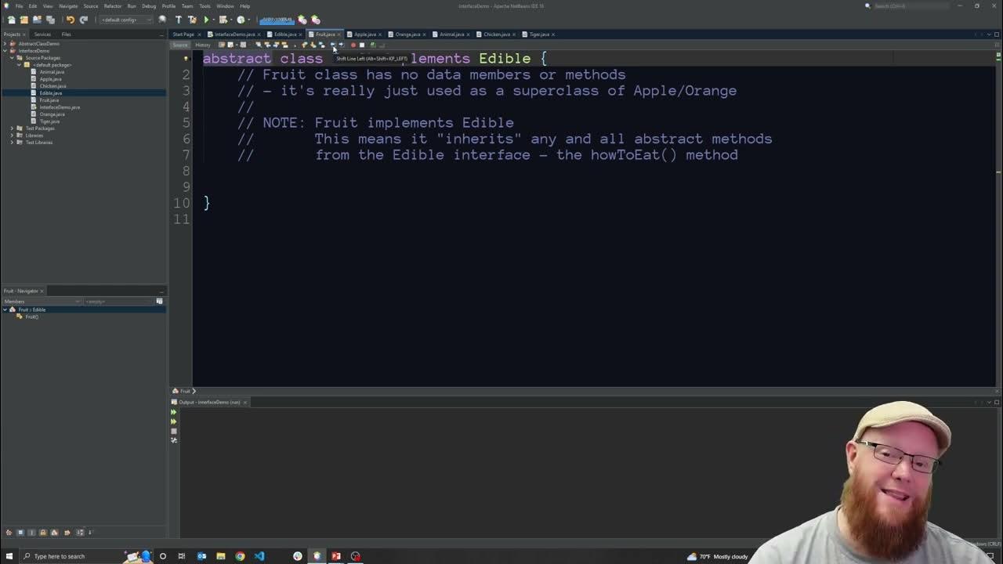
Task: Select Chicken.java in project tree
Action: coord(53,86)
